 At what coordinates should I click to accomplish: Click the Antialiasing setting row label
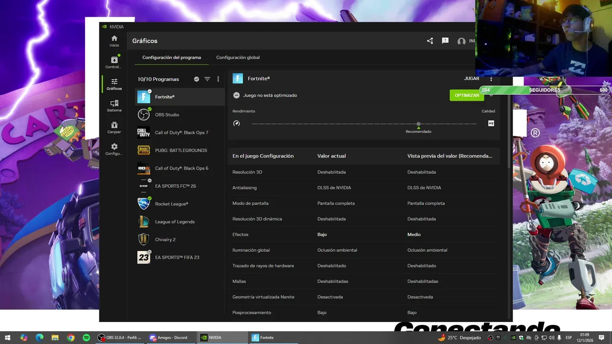[244, 188]
